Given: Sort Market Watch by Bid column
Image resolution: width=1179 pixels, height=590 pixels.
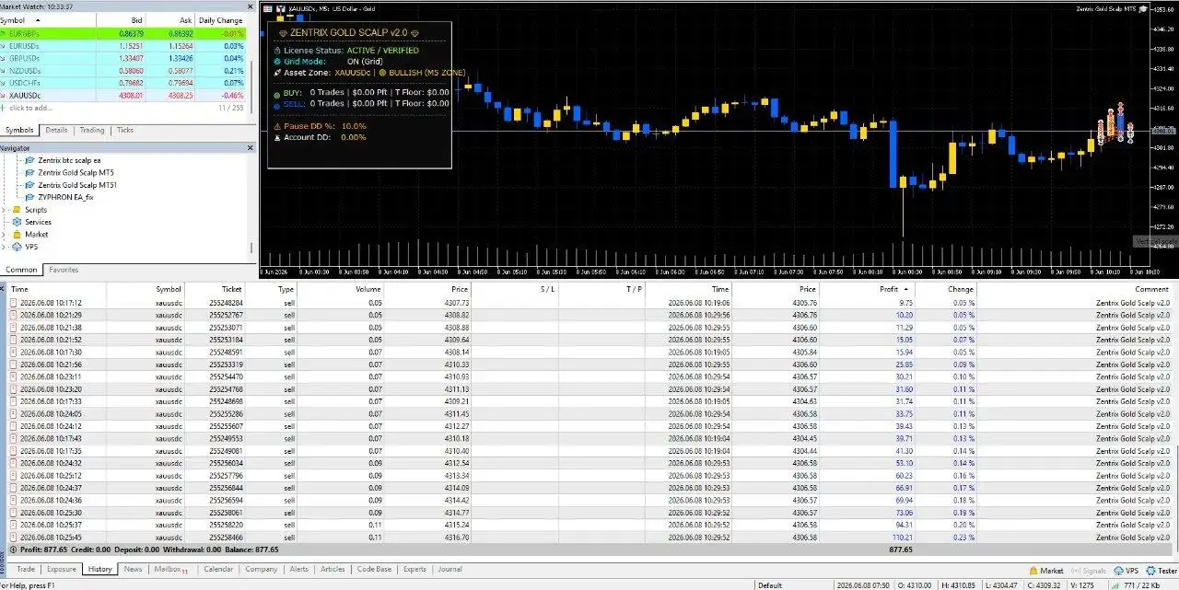Looking at the screenshot, I should click(x=120, y=20).
